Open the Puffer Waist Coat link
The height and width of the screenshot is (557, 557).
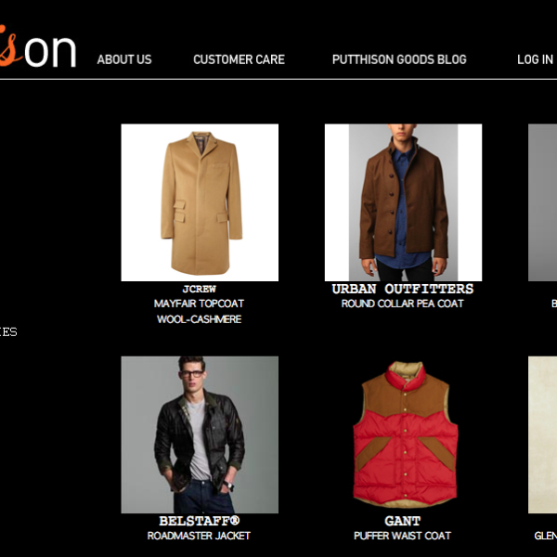[403, 536]
